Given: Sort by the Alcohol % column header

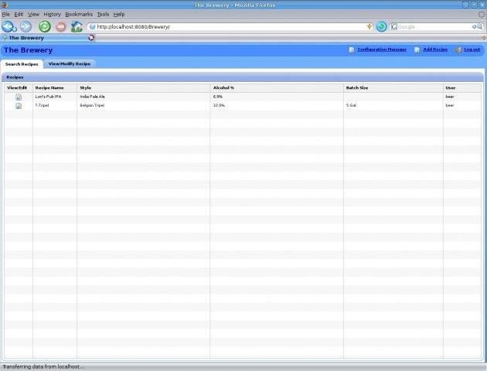Looking at the screenshot, I should click(x=277, y=88).
